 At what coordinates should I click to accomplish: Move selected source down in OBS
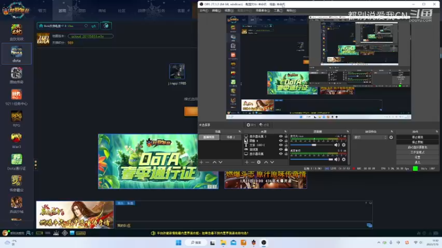tap(272, 162)
